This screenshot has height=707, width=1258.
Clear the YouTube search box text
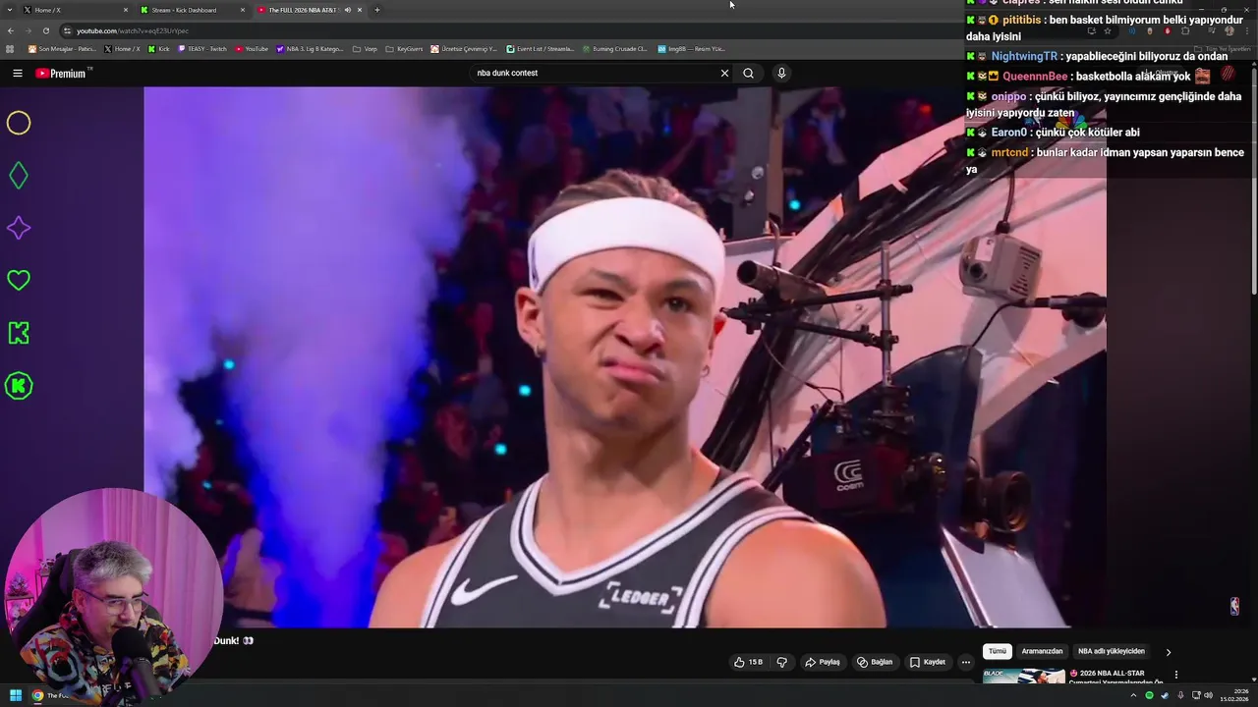pyautogui.click(x=724, y=73)
